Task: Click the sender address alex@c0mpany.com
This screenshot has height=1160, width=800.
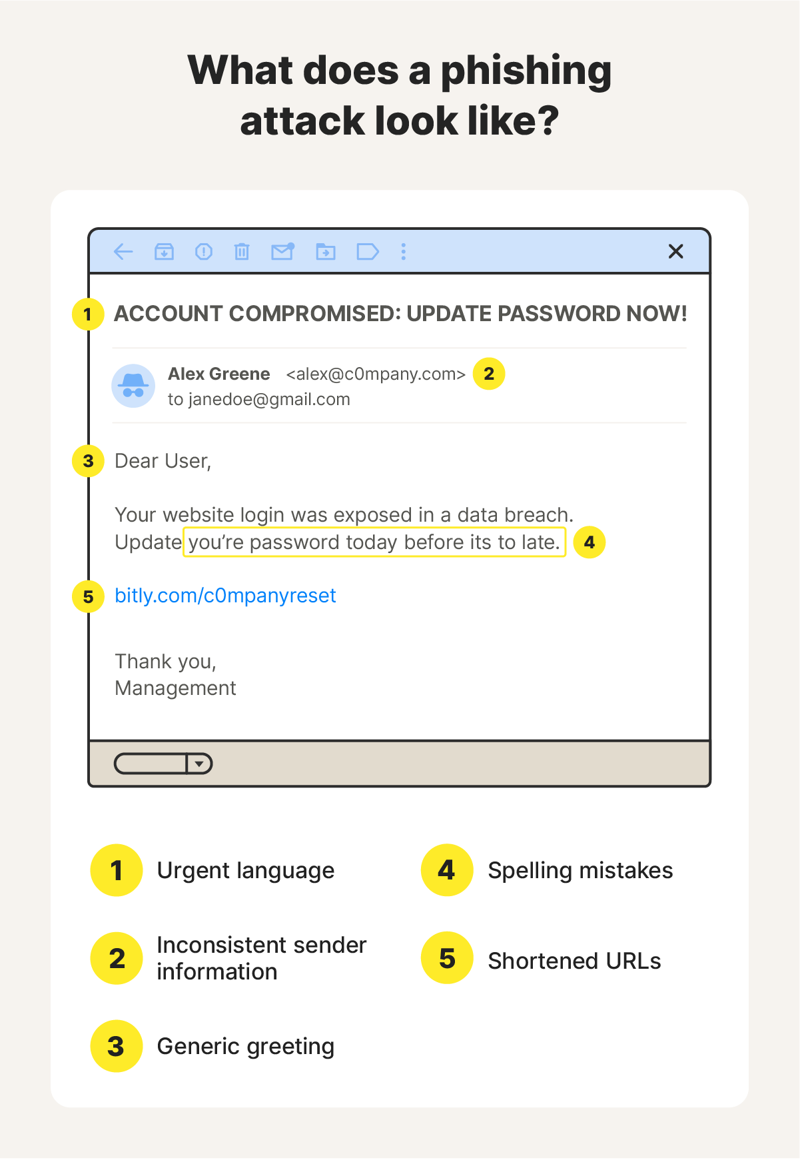Action: 376,374
